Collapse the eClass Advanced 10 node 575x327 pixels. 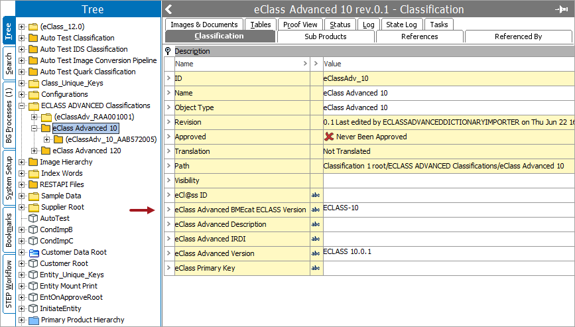(x=34, y=128)
